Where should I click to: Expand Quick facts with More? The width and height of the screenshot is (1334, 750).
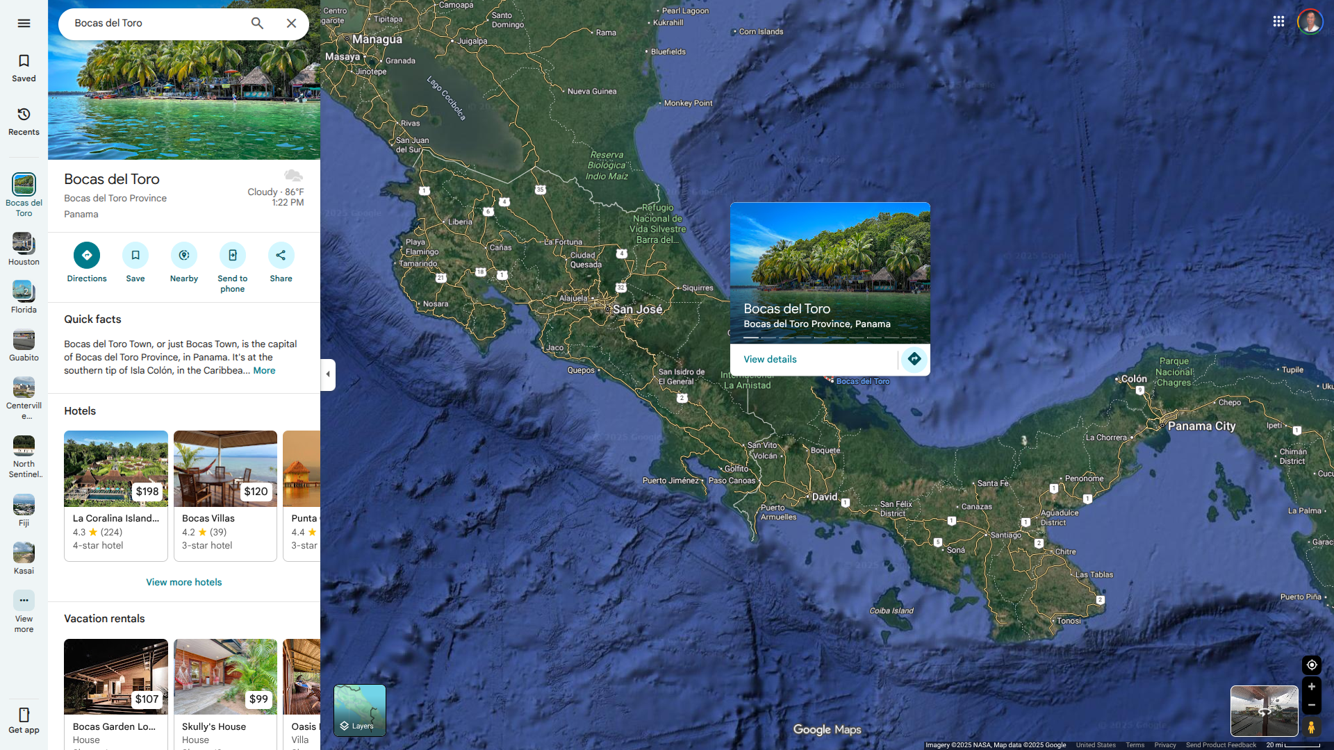tap(264, 371)
